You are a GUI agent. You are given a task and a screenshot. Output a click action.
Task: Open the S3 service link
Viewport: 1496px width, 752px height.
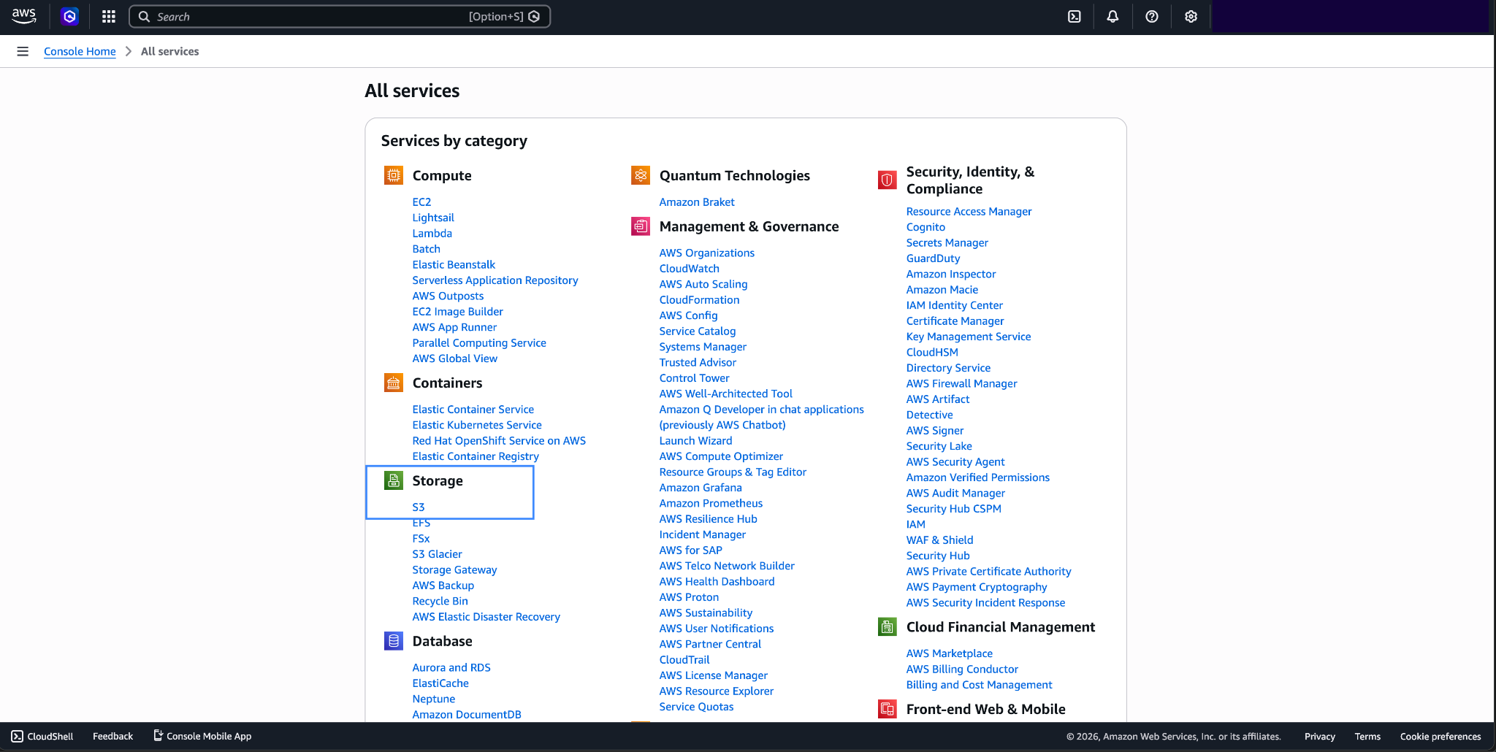point(419,507)
